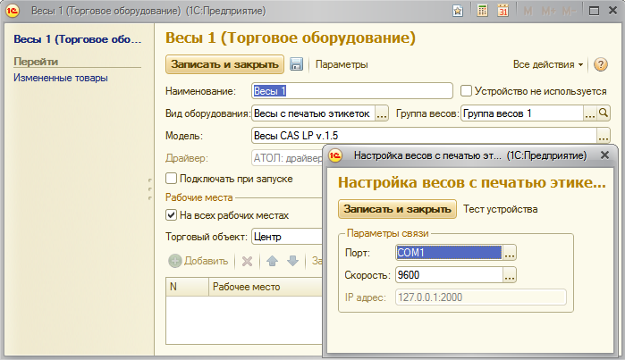The height and width of the screenshot is (360, 625).
Task: Enable Подключать при запуске checkbox
Action: tap(171, 179)
